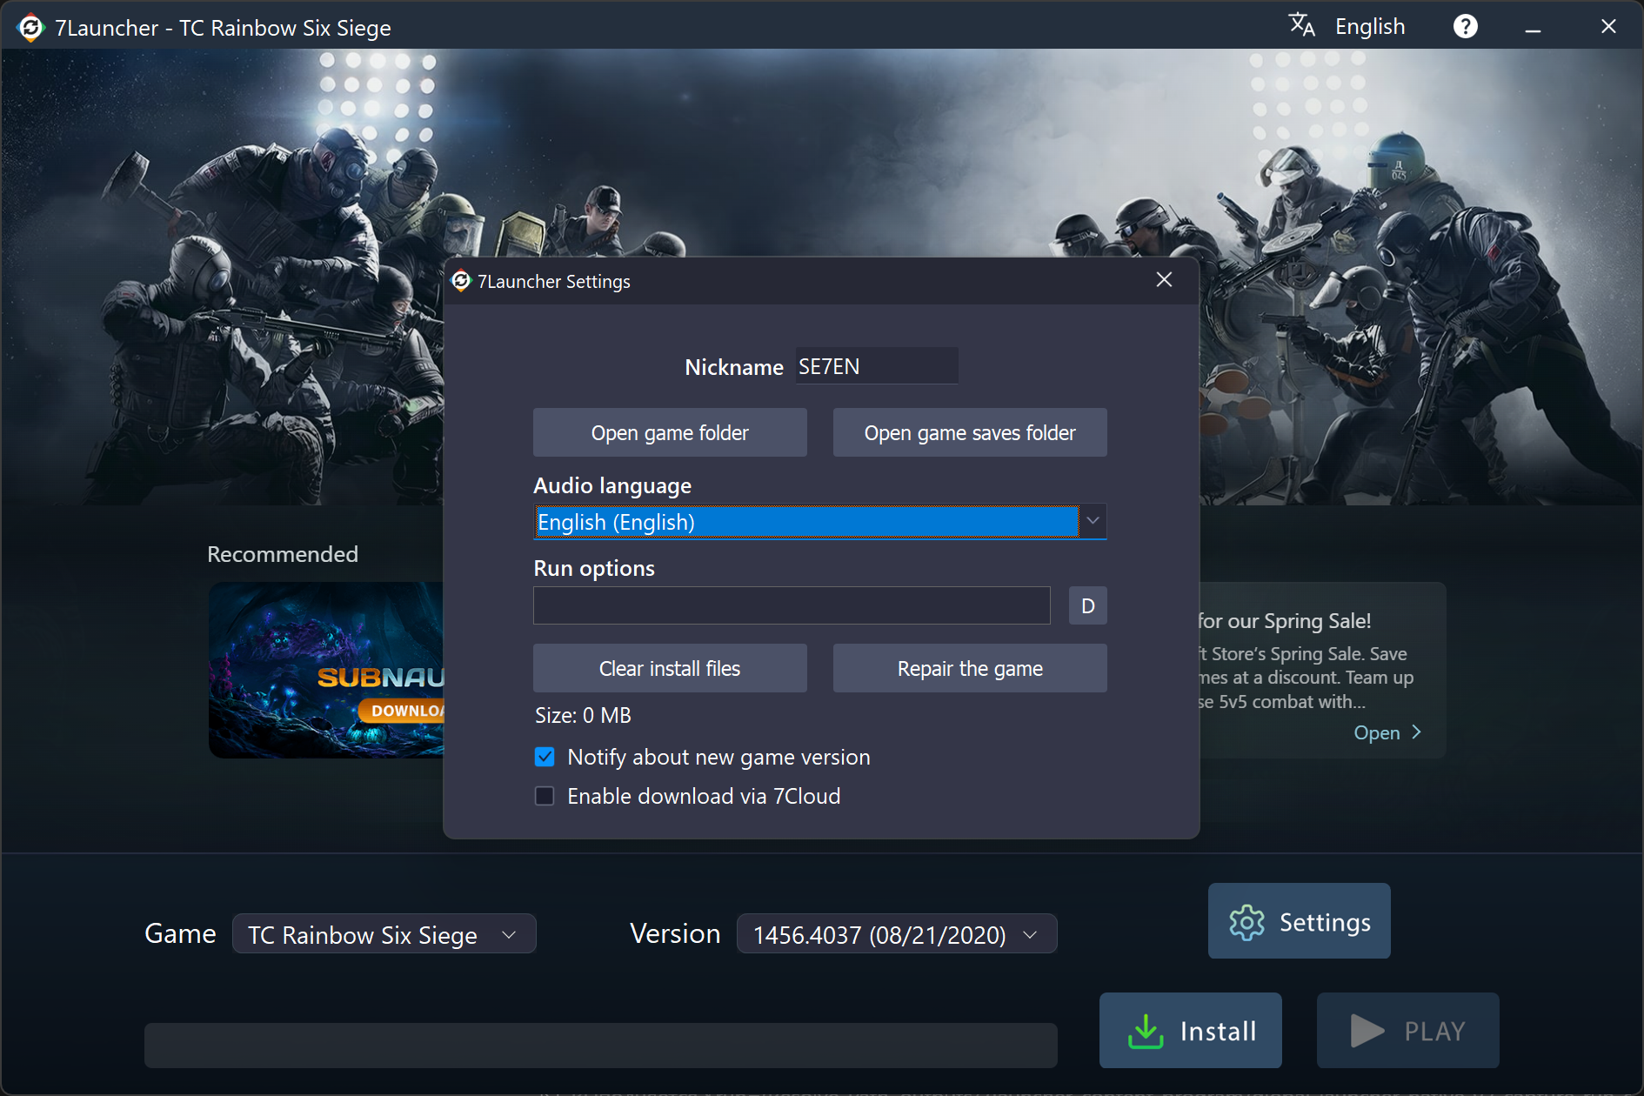1644x1096 pixels.
Task: Follow the Open link in Spring Sale card
Action: click(1387, 732)
